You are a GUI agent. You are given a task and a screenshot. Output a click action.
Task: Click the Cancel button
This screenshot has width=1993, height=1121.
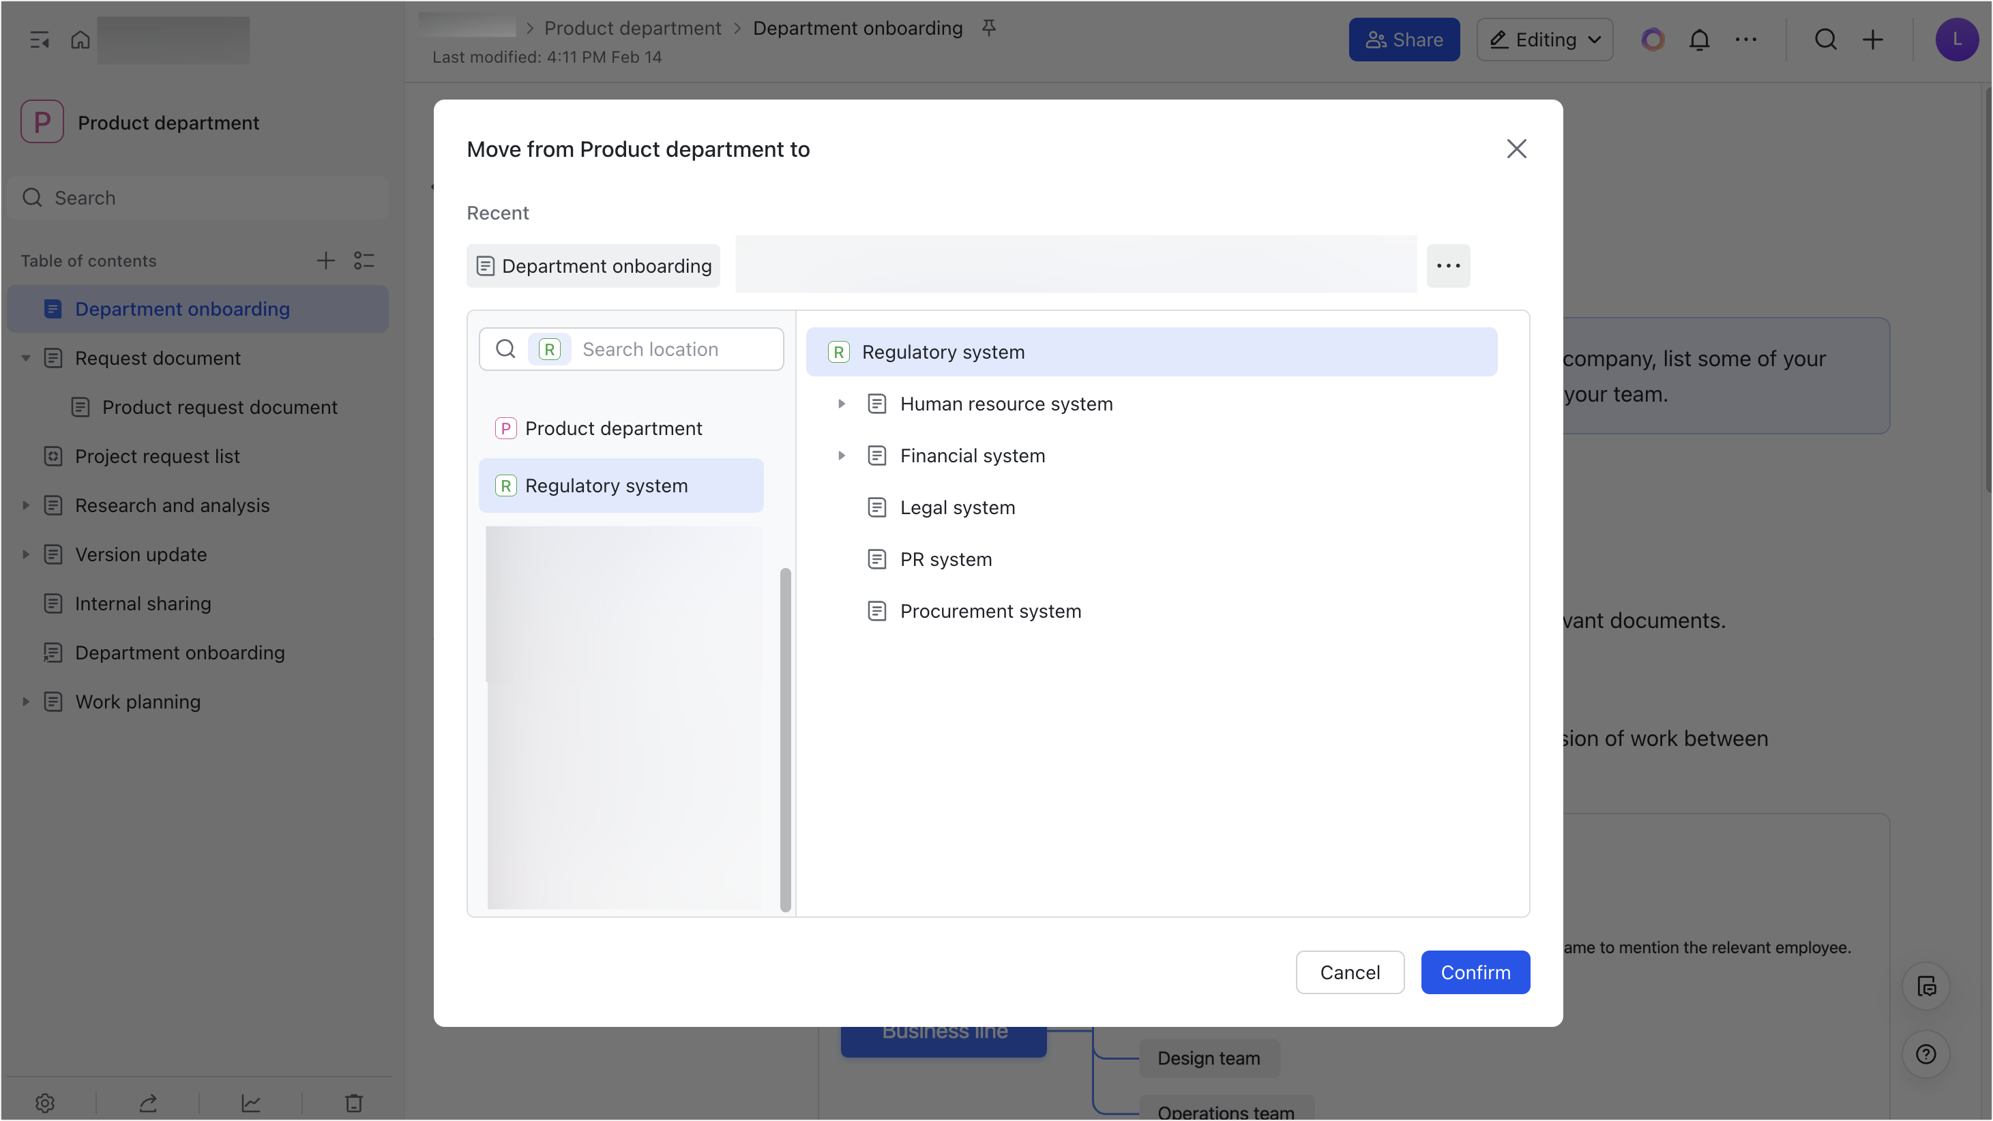pyautogui.click(x=1349, y=972)
